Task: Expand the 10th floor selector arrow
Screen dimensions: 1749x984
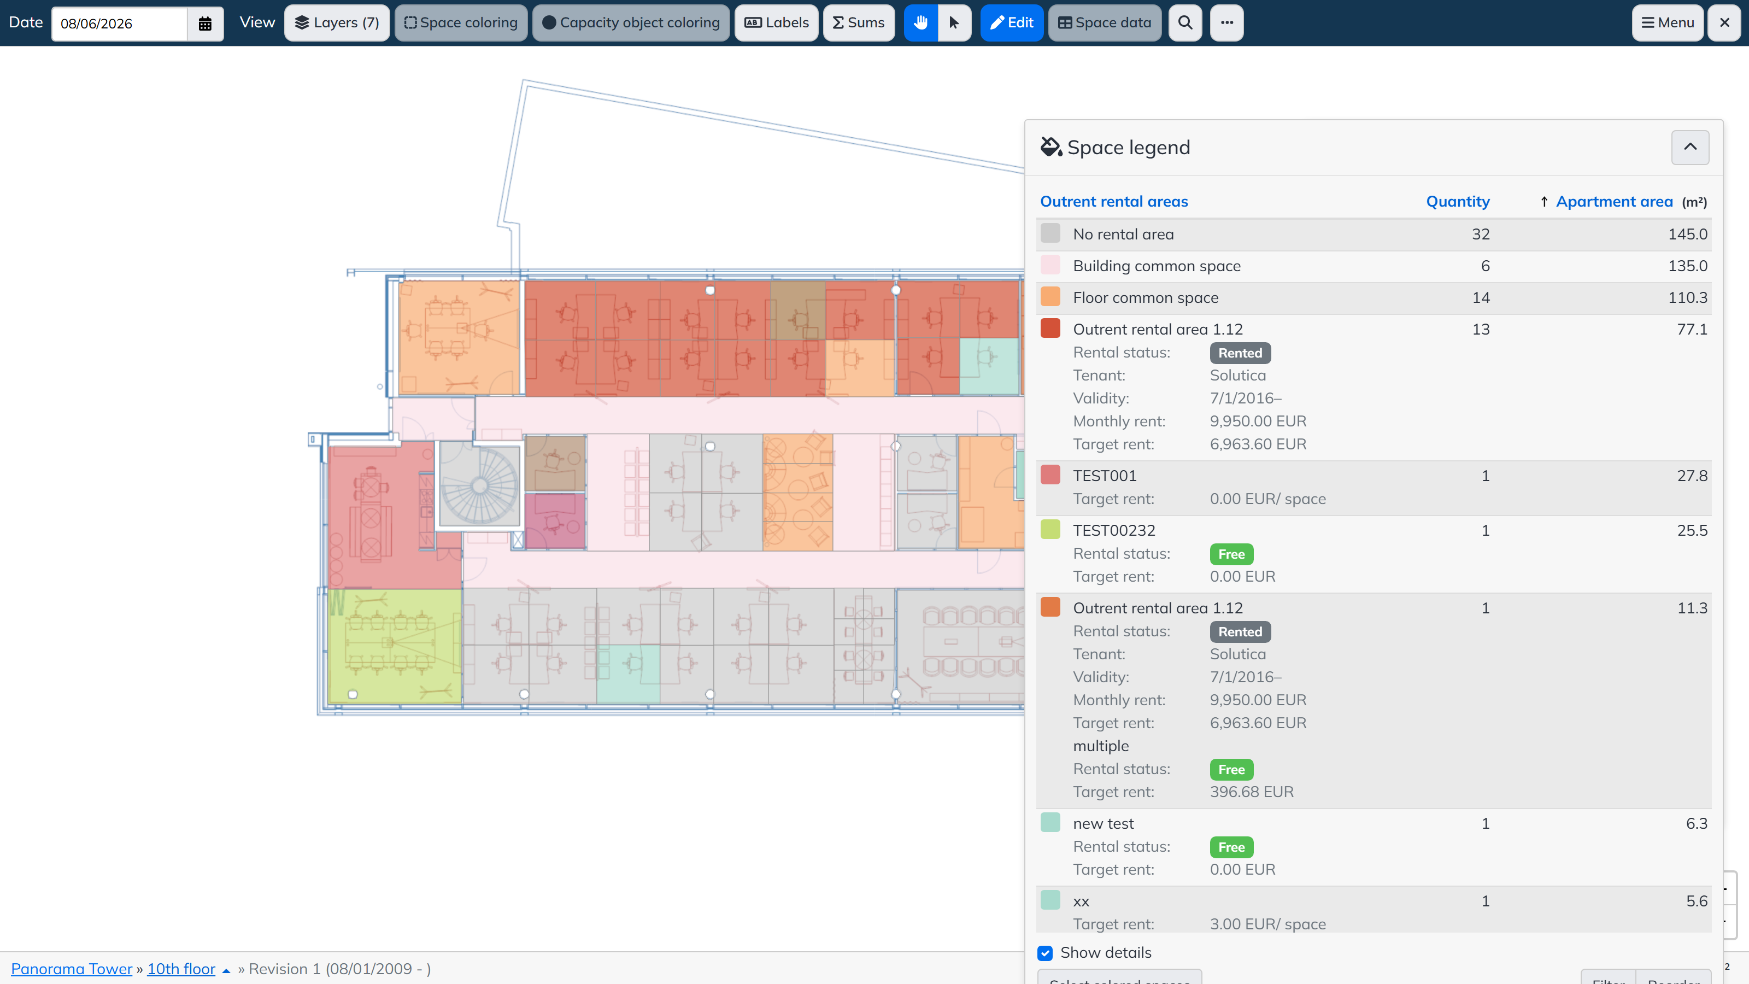Action: (226, 970)
